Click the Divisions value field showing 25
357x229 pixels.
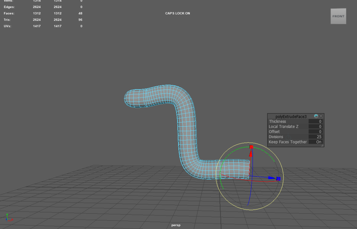(x=316, y=137)
